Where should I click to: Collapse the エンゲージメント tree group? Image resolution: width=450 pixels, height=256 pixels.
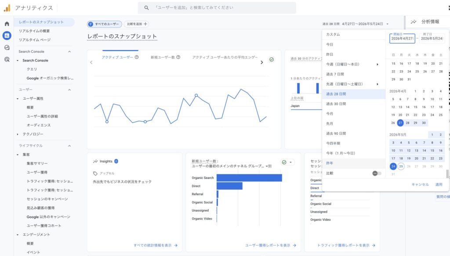(18, 234)
